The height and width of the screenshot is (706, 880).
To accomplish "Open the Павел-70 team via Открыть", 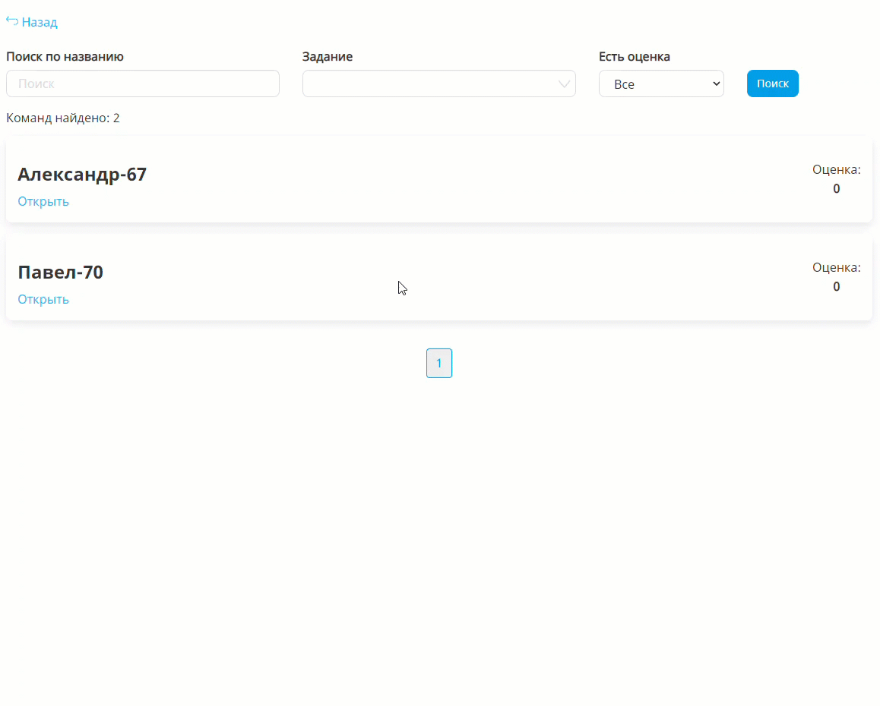I will [43, 299].
